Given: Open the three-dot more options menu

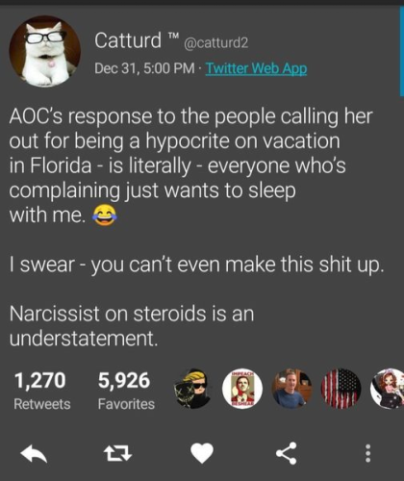Looking at the screenshot, I should tap(368, 453).
